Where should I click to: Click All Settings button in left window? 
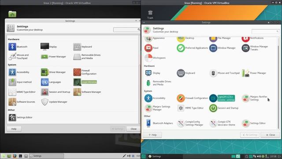pyautogui.click(x=118, y=129)
